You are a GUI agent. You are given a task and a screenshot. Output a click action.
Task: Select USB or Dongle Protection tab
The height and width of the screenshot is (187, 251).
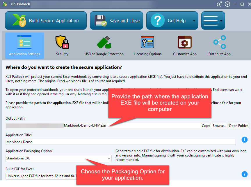click(104, 46)
